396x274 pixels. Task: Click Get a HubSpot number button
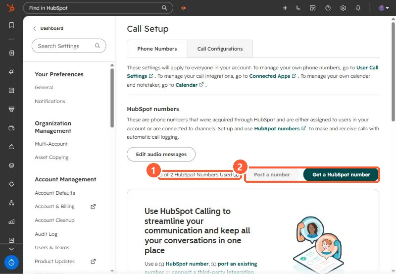tap(341, 175)
